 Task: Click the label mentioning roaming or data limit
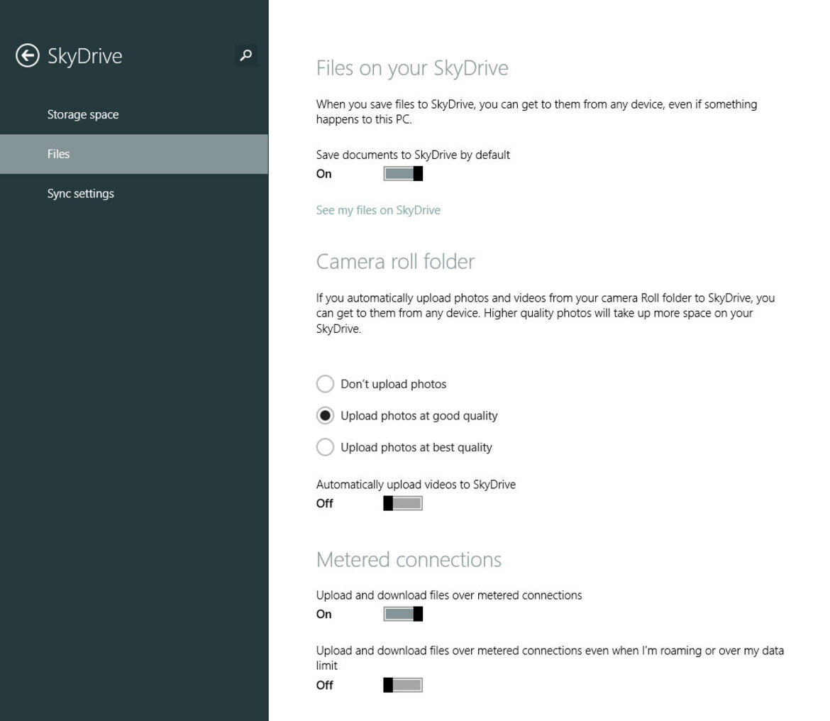[550, 657]
